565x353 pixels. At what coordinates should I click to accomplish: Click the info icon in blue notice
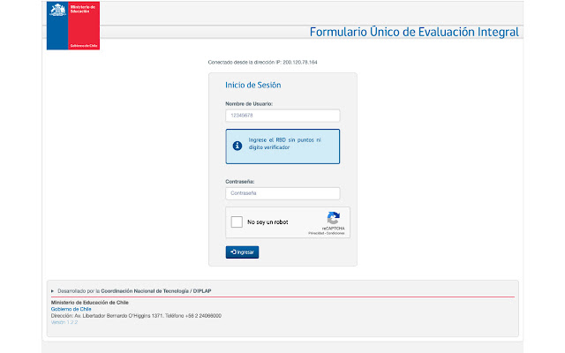pos(237,146)
